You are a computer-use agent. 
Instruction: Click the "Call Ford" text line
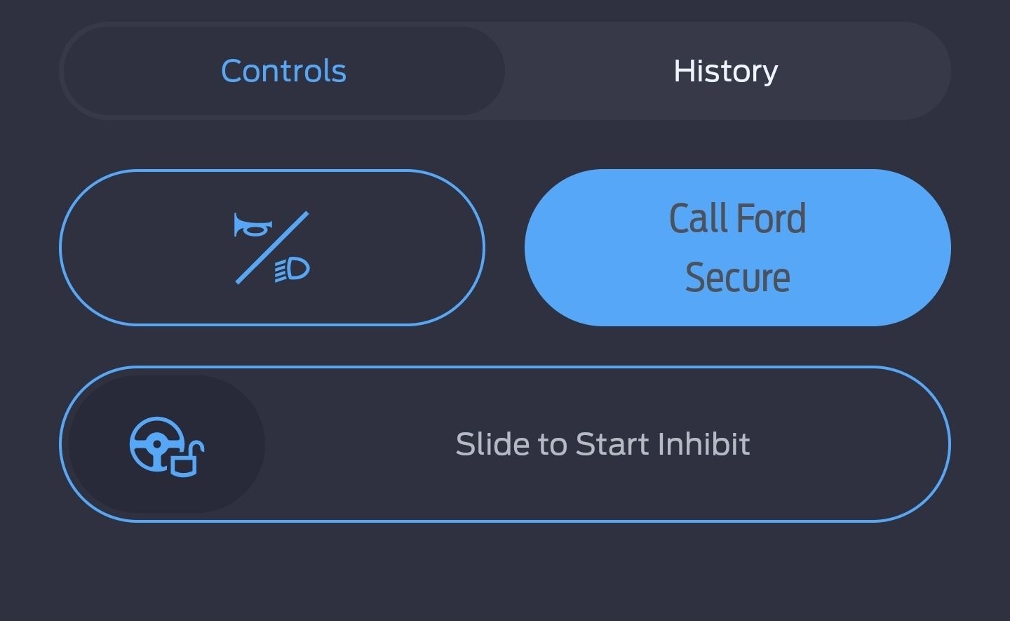point(737,218)
